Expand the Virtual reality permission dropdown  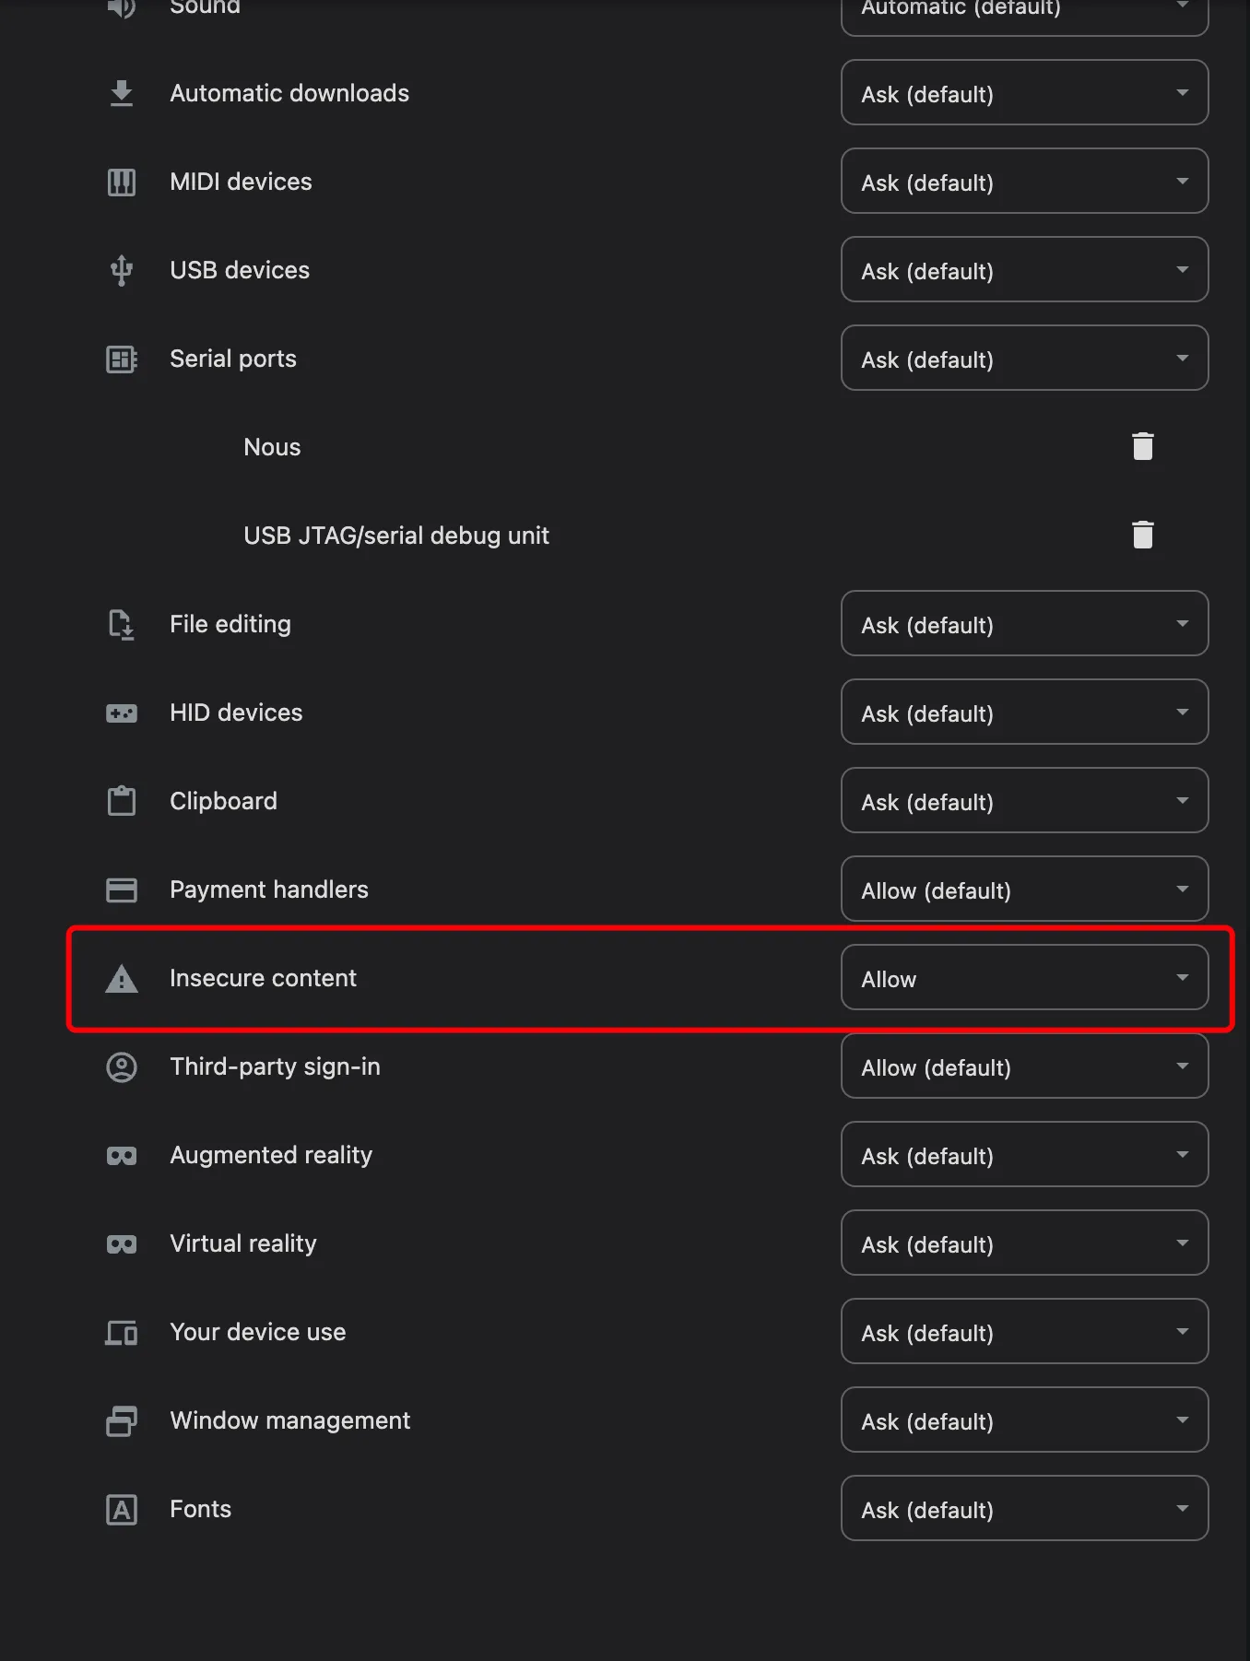pyautogui.click(x=1024, y=1243)
